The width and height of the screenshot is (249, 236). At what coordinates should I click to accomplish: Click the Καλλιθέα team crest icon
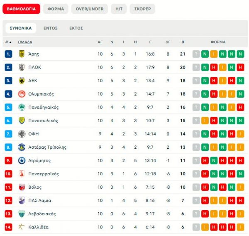tap(22, 227)
